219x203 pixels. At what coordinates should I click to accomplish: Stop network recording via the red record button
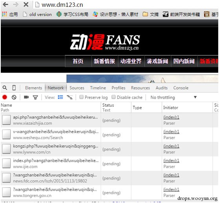[5, 97]
